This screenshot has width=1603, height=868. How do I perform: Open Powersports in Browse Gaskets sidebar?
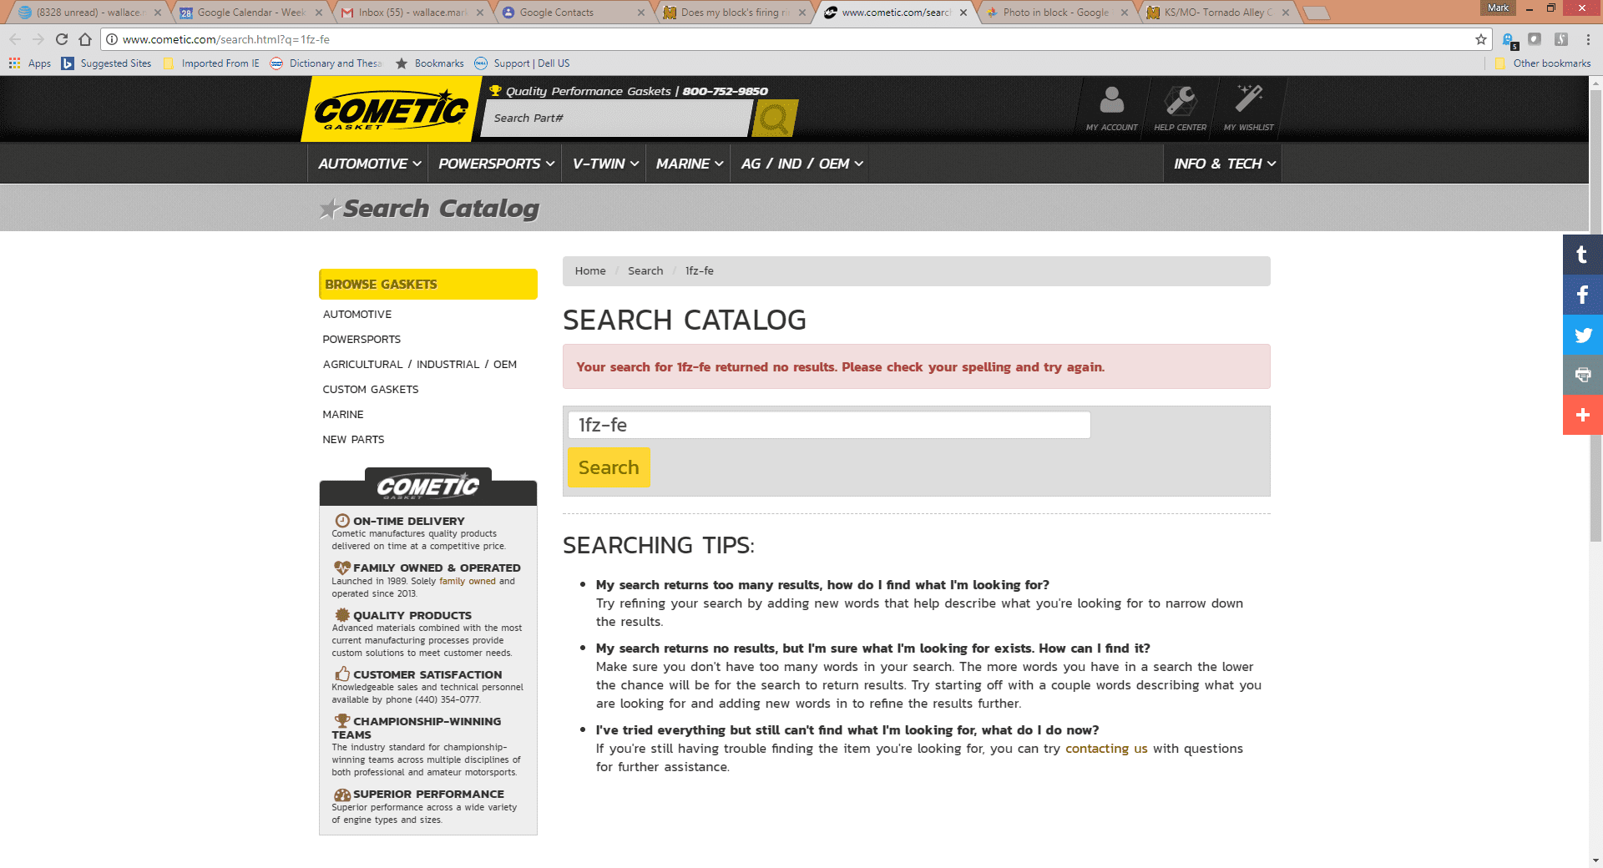tap(362, 340)
